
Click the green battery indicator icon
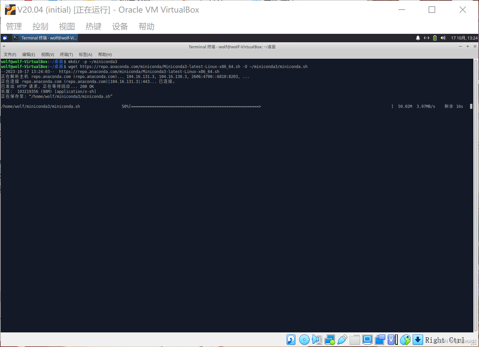(435, 38)
